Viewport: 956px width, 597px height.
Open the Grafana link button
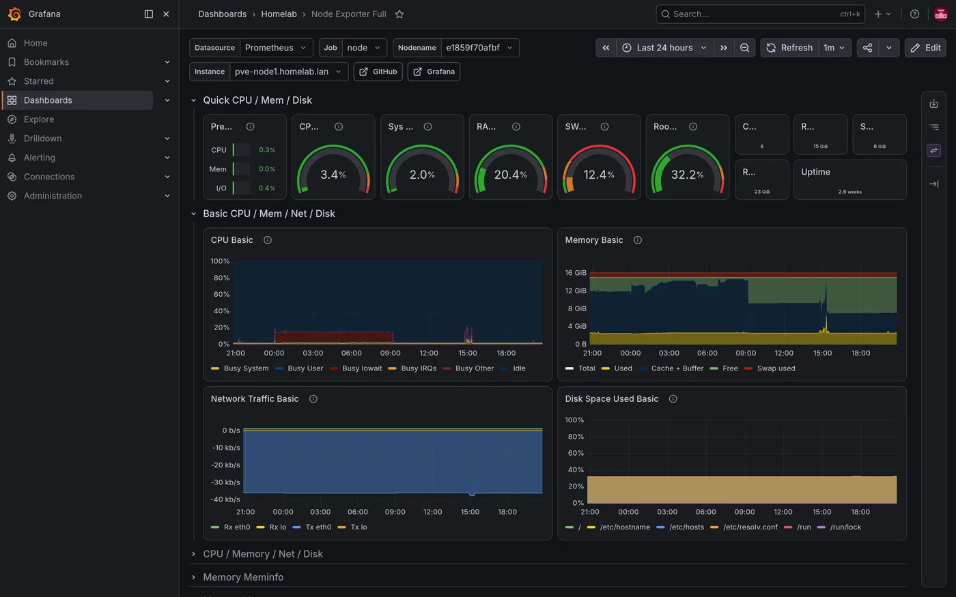(434, 72)
